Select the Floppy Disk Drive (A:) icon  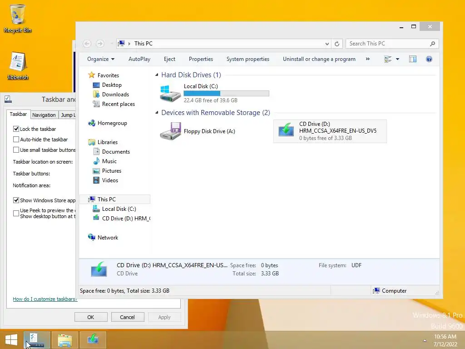pos(171,131)
